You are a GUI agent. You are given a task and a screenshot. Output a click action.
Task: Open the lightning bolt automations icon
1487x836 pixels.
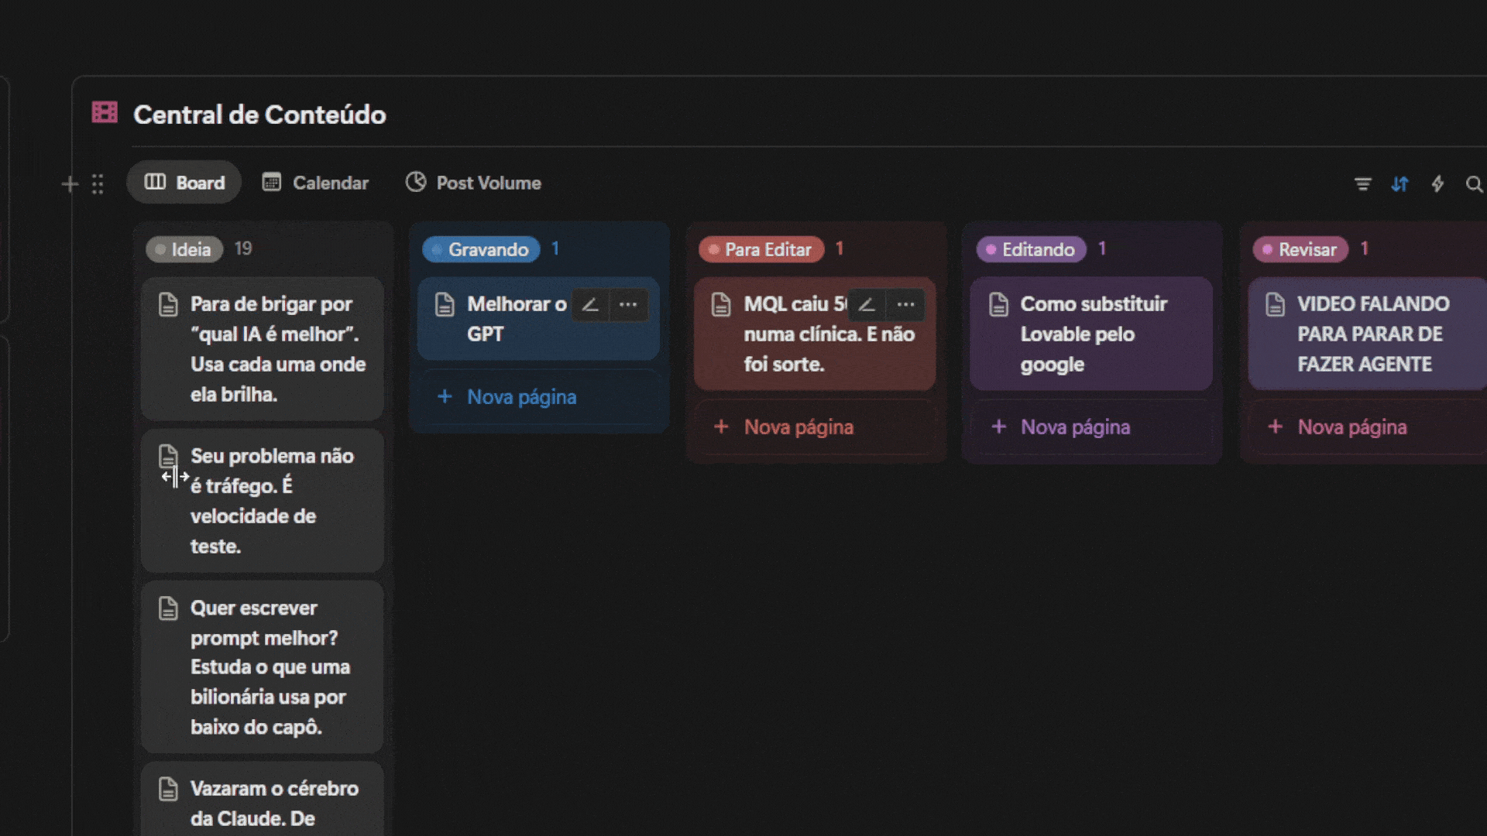click(x=1437, y=184)
